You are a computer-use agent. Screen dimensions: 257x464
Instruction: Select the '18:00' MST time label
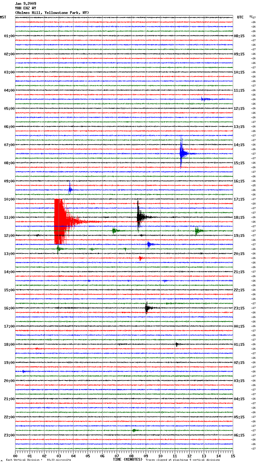9,345
